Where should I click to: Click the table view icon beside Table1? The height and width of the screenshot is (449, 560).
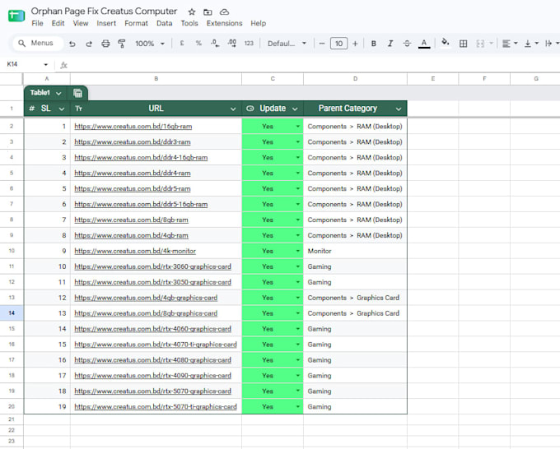77,93
